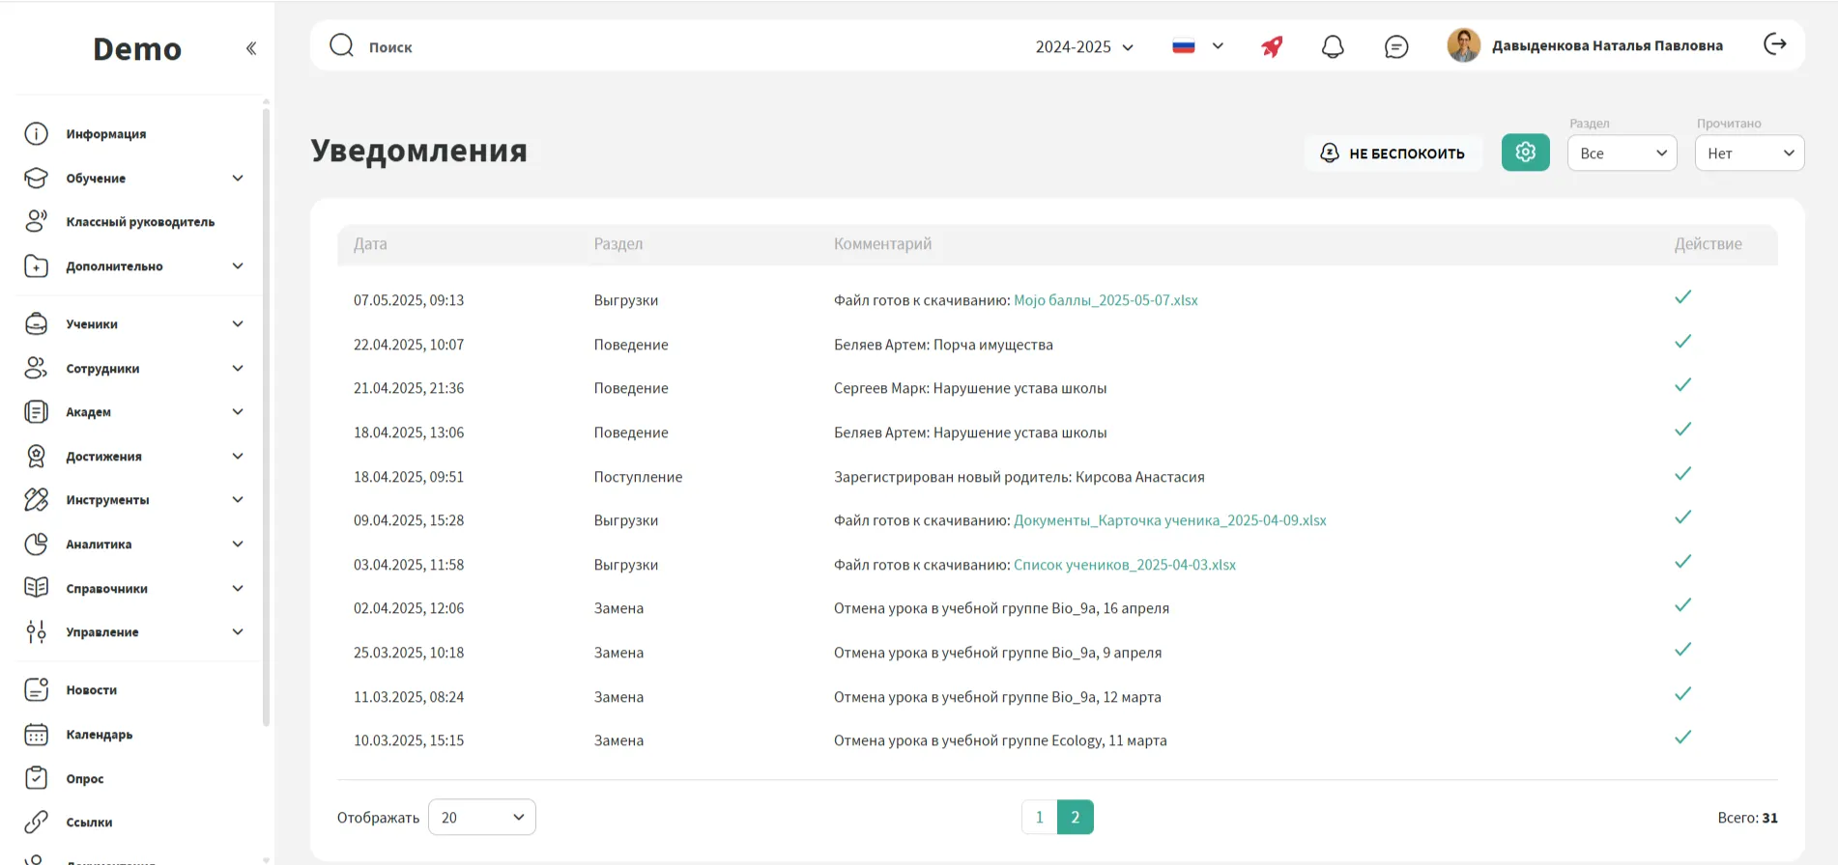The height and width of the screenshot is (865, 1838).
Task: Click the logout icon
Action: pyautogui.click(x=1775, y=44)
